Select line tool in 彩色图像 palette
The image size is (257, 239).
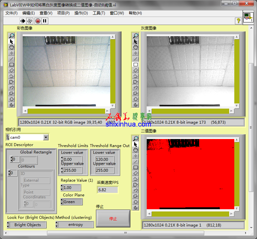coord(12,59)
